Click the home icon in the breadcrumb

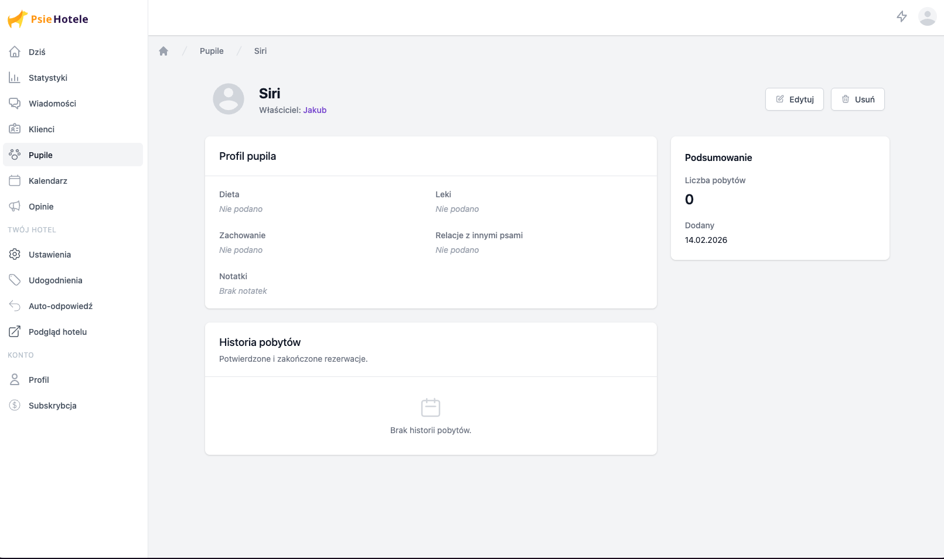pyautogui.click(x=163, y=51)
